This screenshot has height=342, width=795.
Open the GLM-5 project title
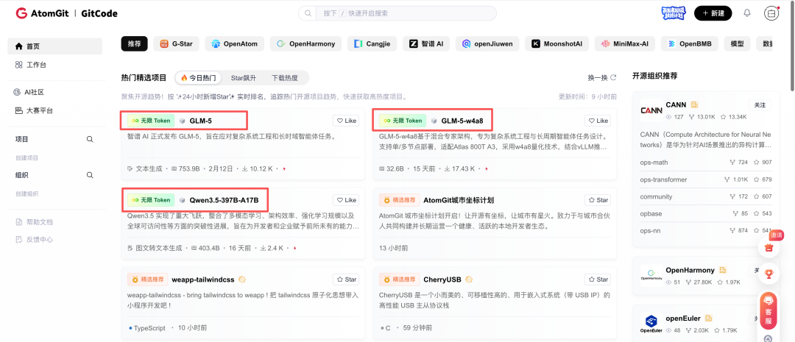click(200, 121)
